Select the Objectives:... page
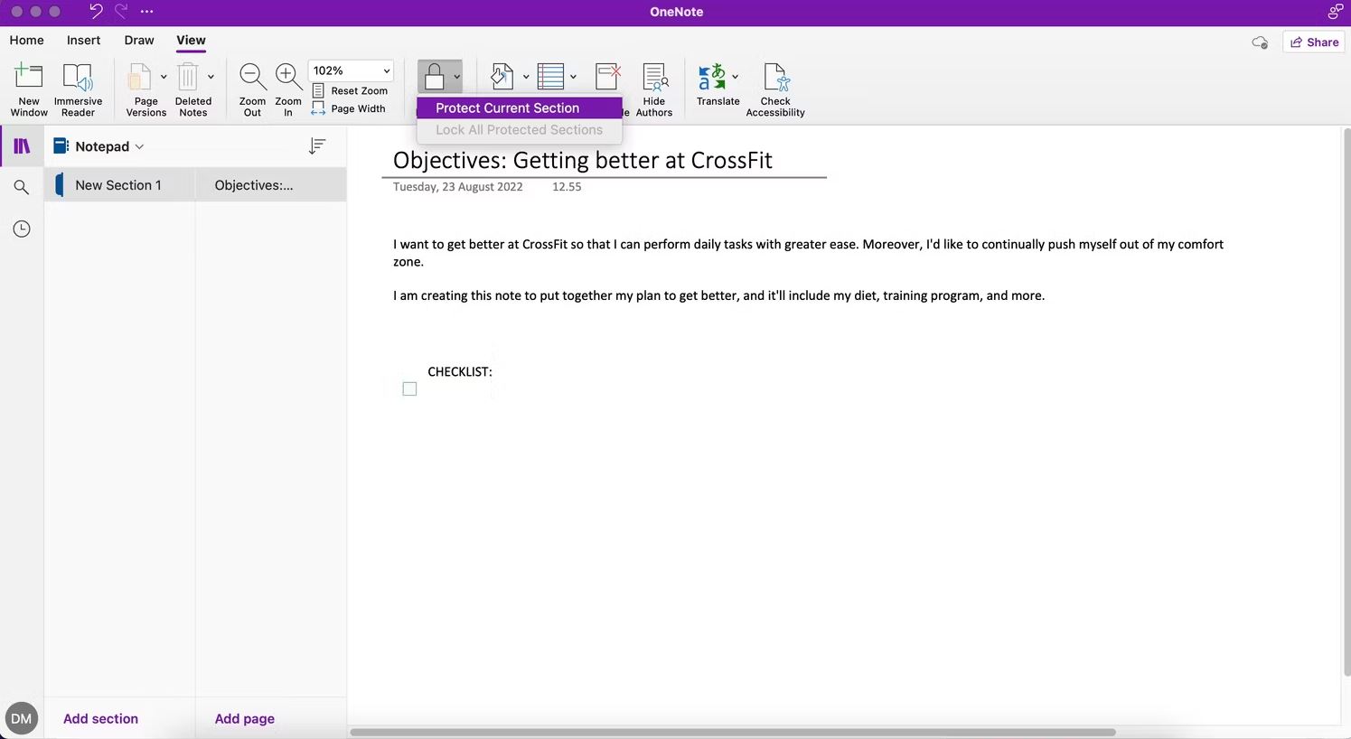 pyautogui.click(x=271, y=185)
